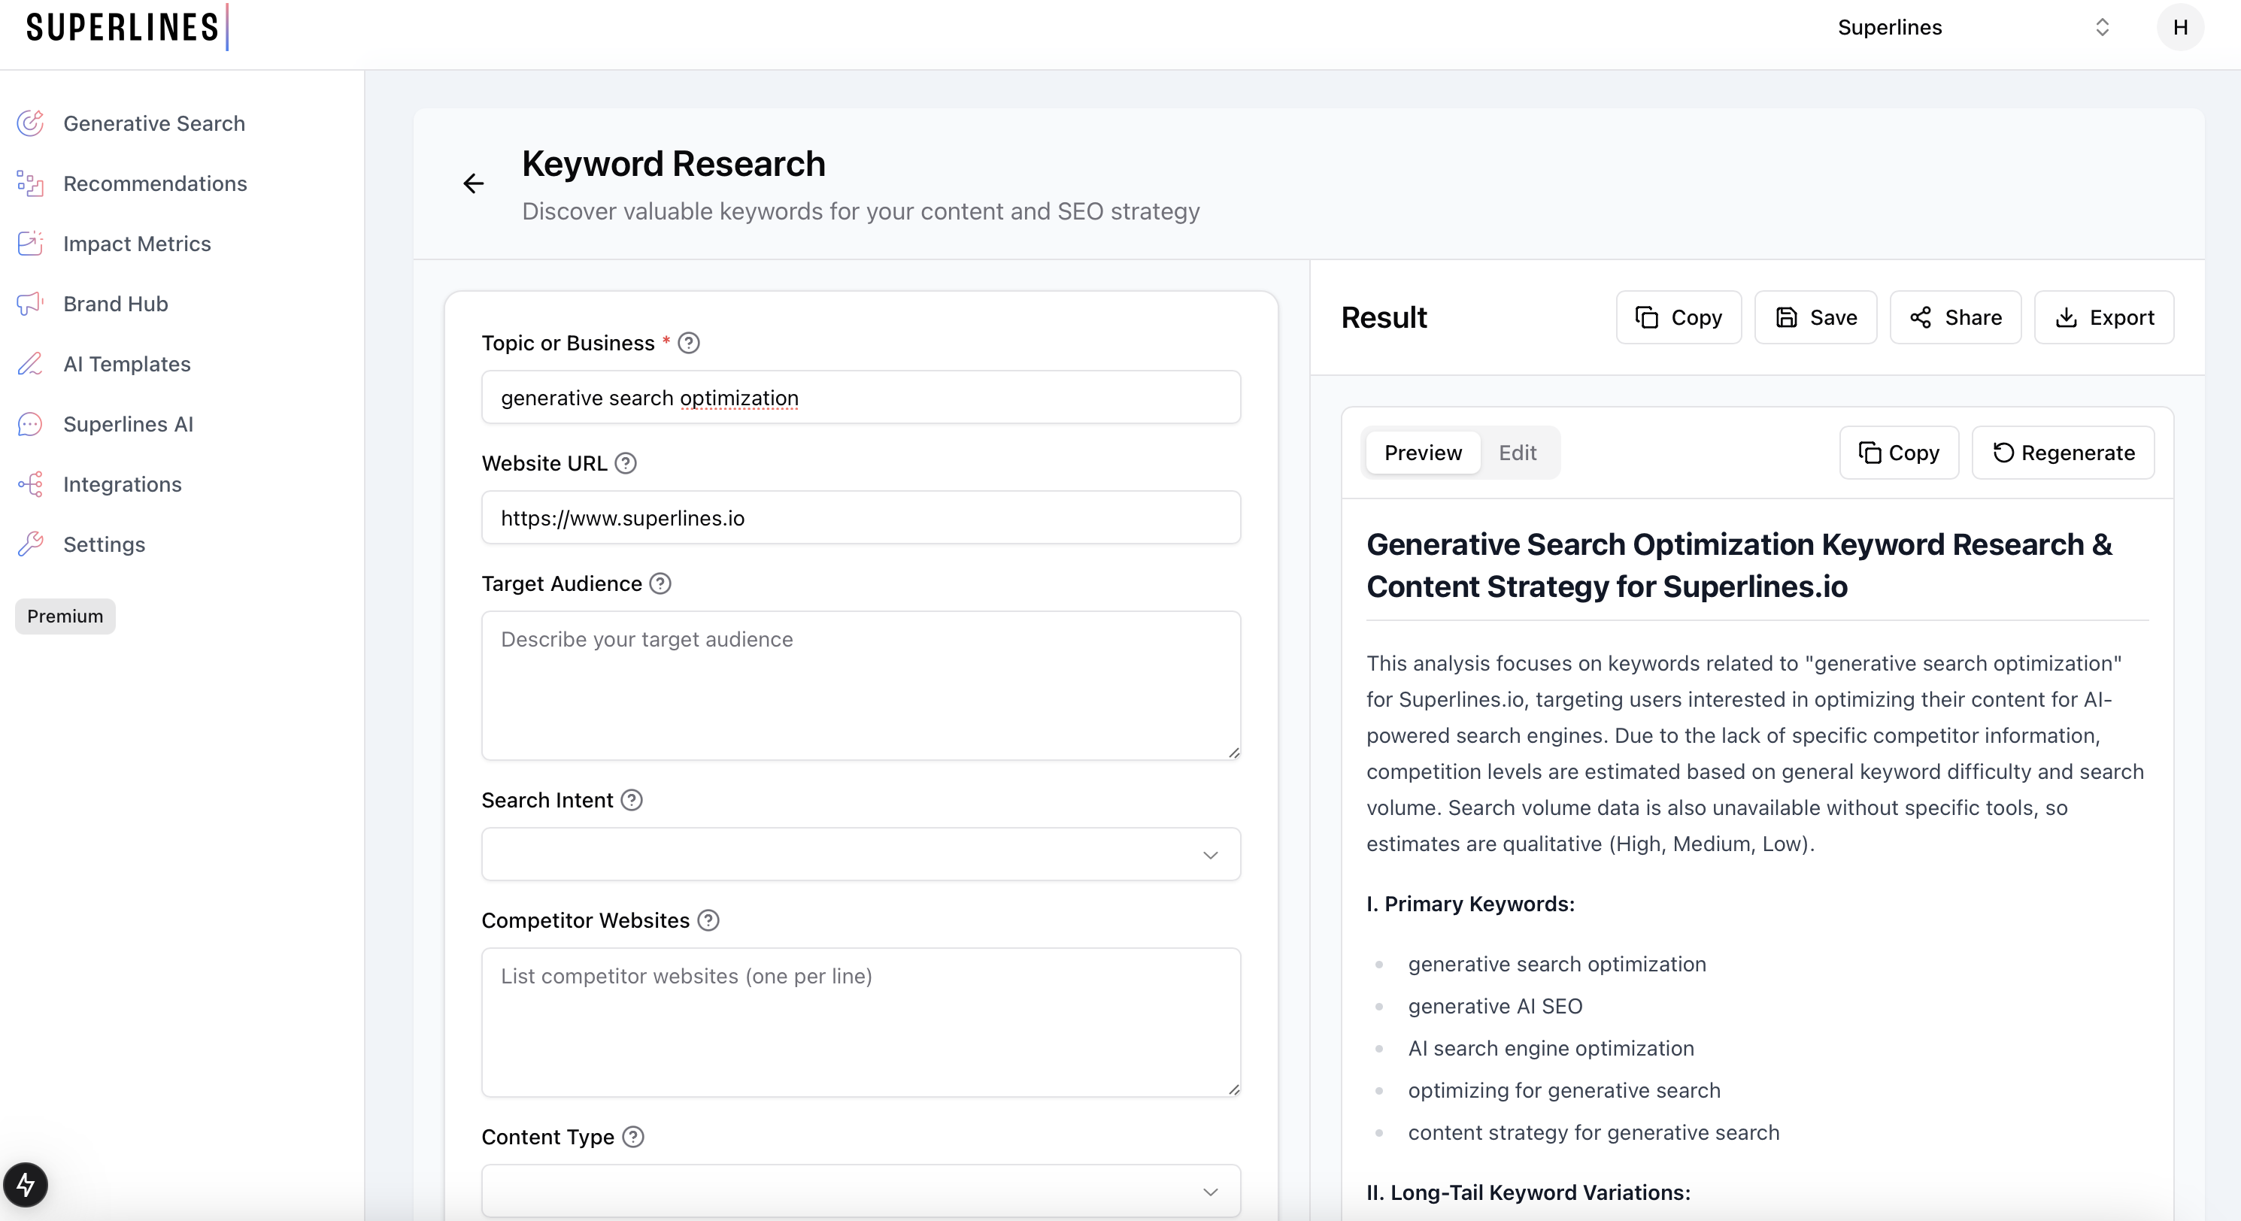Click the help icon next to Content Type

point(633,1137)
